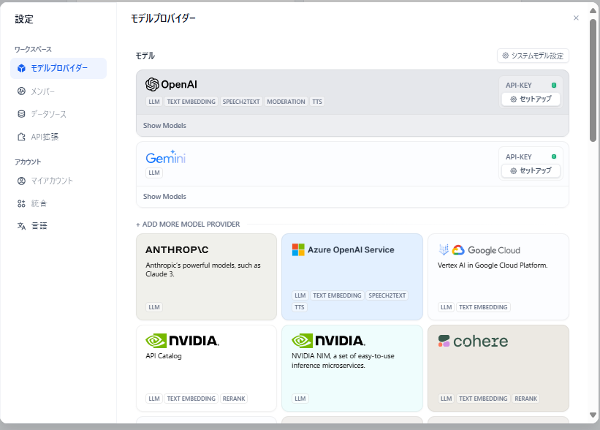Click the green API-KEY status dot for Gemini
This screenshot has height=430, width=600.
pos(554,156)
